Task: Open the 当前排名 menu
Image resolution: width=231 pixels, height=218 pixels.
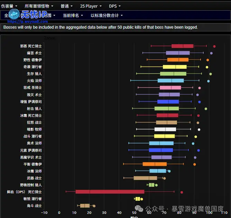Action: [x=73, y=15]
